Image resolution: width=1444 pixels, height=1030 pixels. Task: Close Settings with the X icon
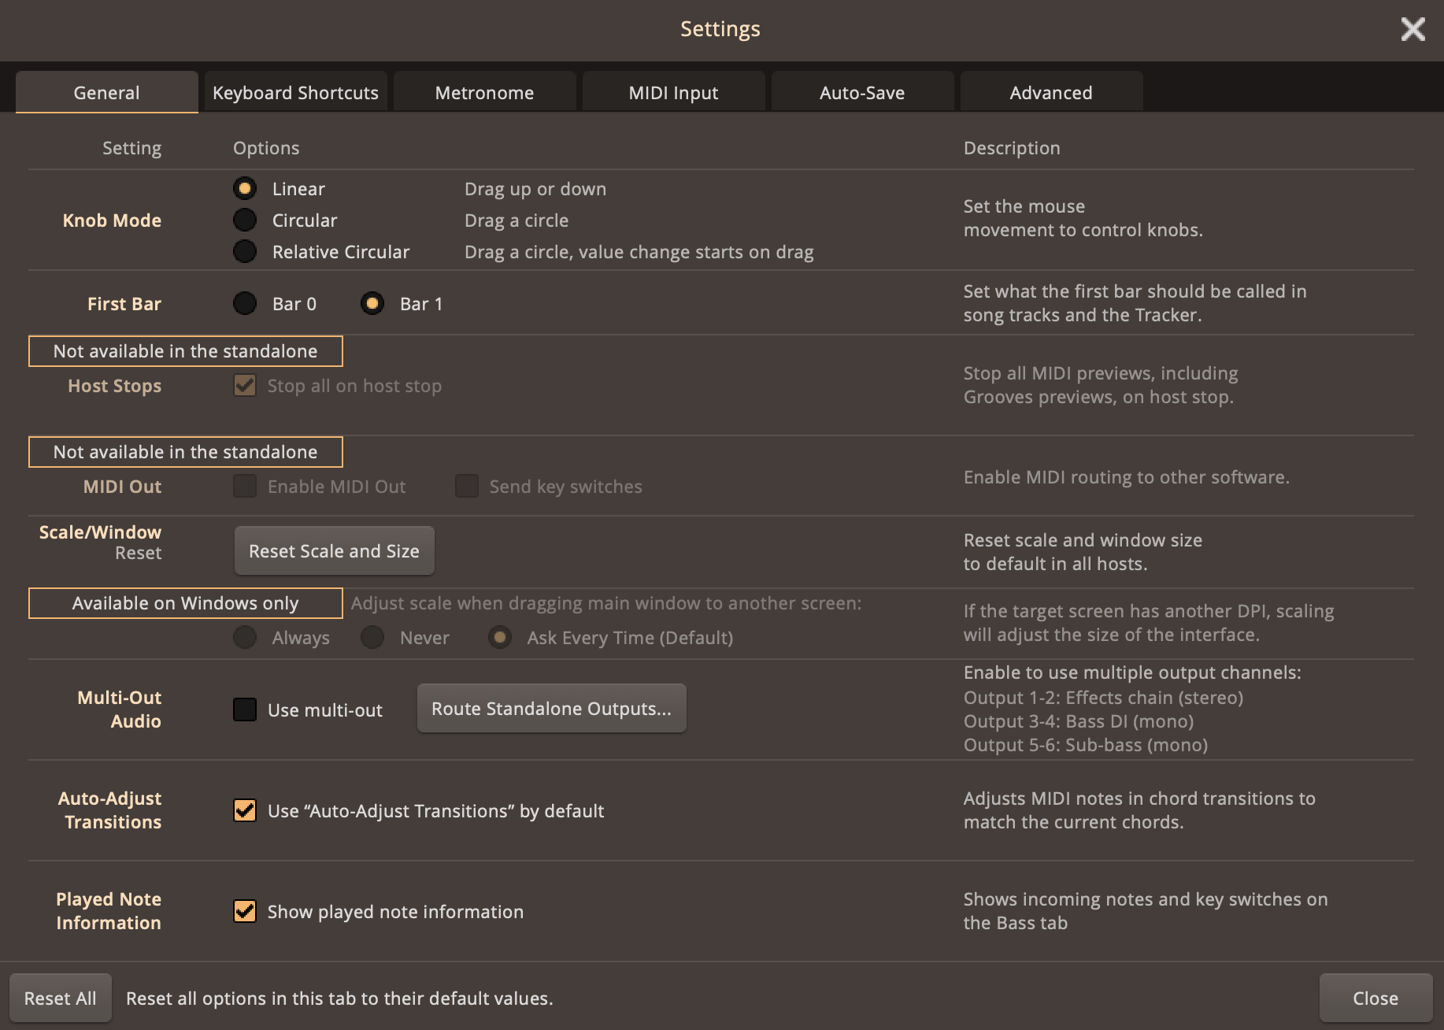(x=1413, y=29)
